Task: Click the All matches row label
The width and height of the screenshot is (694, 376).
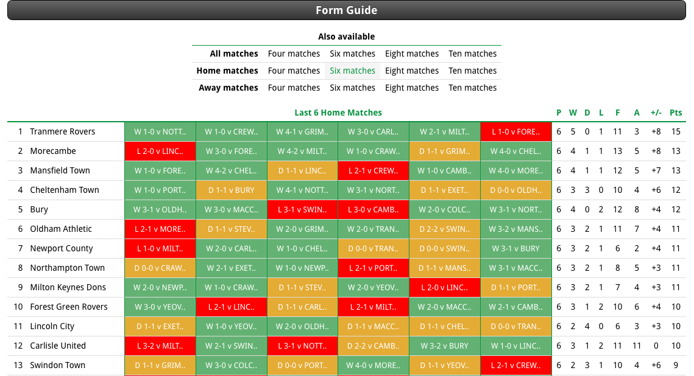Action: click(x=234, y=54)
